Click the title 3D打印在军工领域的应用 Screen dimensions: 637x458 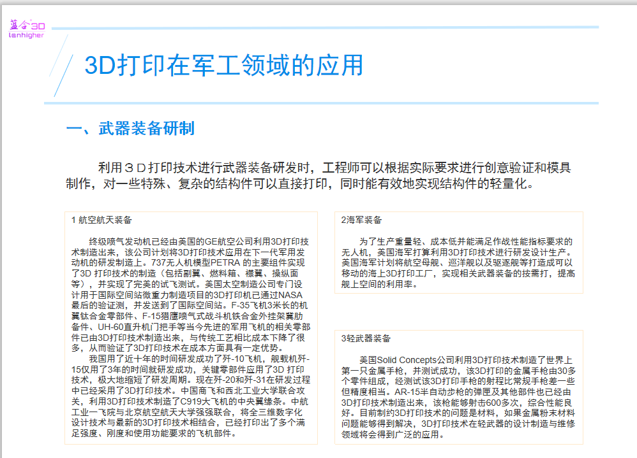224,65
